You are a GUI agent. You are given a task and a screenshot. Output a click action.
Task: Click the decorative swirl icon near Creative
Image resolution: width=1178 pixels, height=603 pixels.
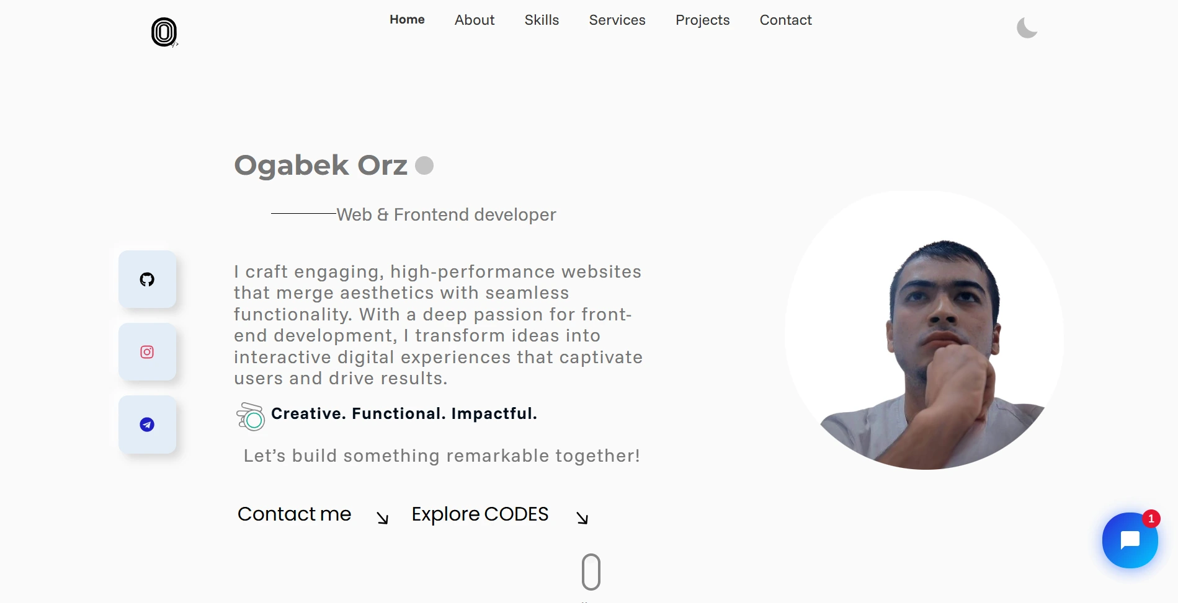click(251, 416)
